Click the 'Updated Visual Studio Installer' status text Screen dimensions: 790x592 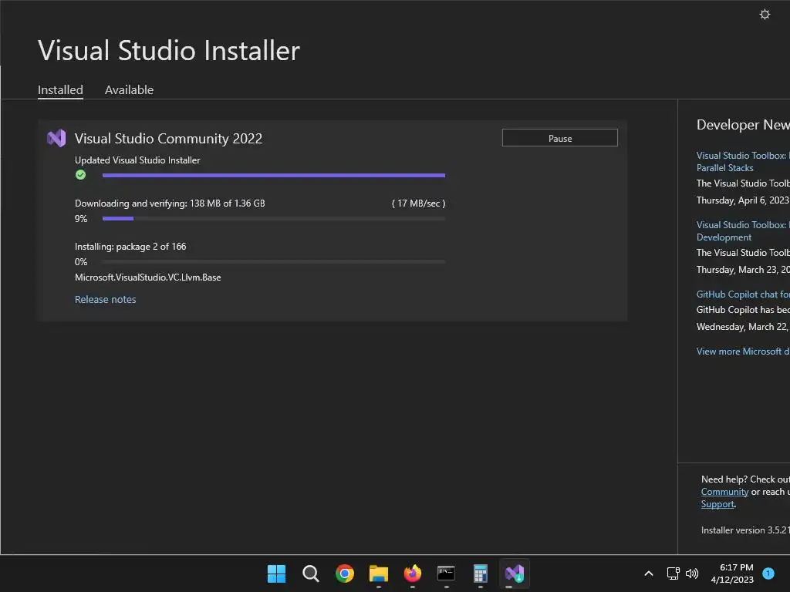tap(137, 160)
